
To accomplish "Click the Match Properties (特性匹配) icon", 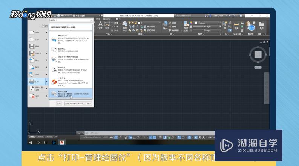I will (x=186, y=26).
